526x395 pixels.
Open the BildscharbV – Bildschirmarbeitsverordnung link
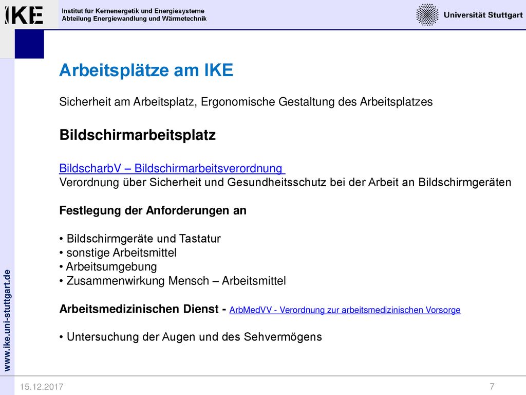(172, 168)
